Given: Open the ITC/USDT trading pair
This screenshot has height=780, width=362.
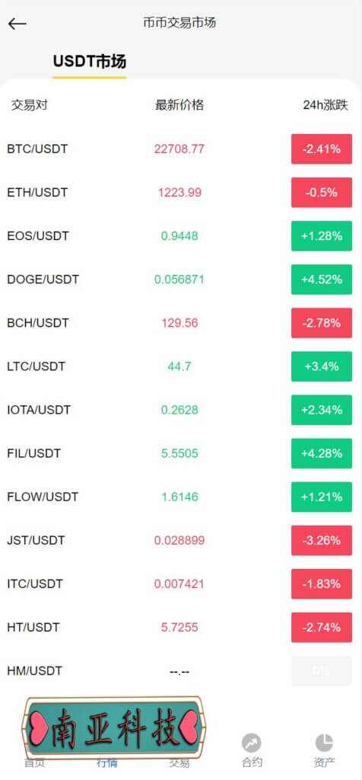Looking at the screenshot, I should tap(181, 583).
